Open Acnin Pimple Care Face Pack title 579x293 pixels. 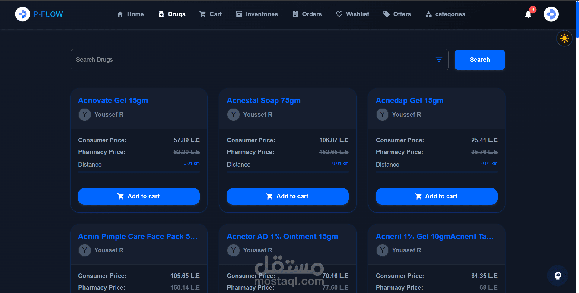click(x=138, y=236)
